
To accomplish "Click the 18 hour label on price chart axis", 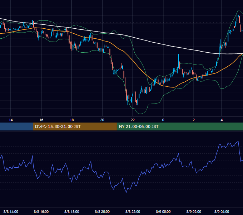I will tap(72, 120).
